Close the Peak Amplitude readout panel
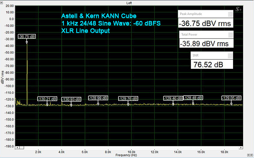This screenshot has width=254, height=158. coord(231,14)
